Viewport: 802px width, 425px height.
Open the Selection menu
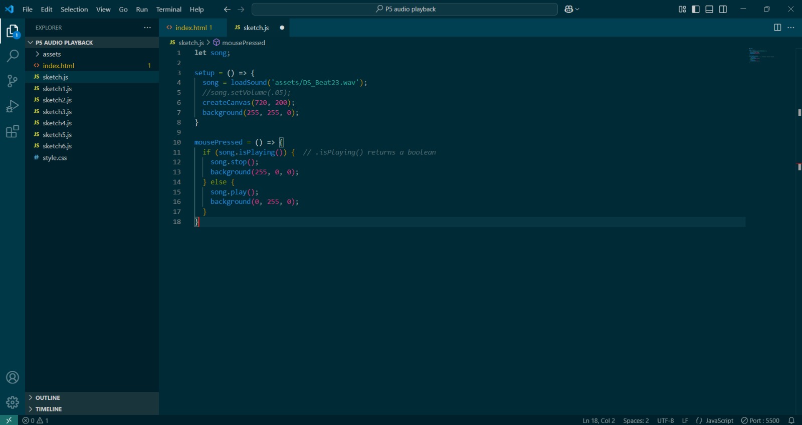coord(74,9)
